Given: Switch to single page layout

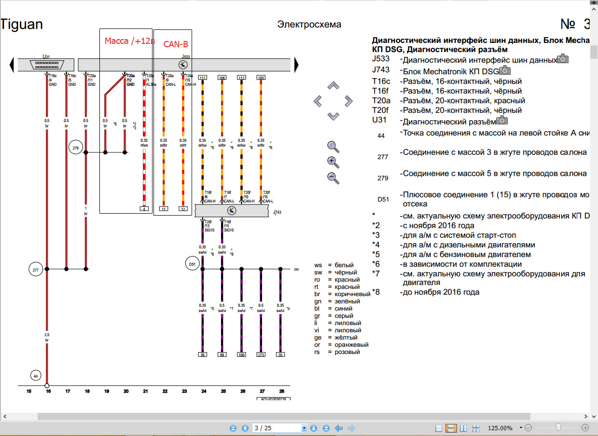Looking at the screenshot, I should pos(439,428).
